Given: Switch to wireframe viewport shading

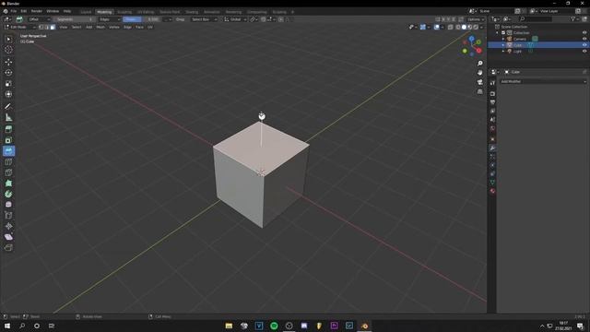Looking at the screenshot, I should (x=458, y=27).
